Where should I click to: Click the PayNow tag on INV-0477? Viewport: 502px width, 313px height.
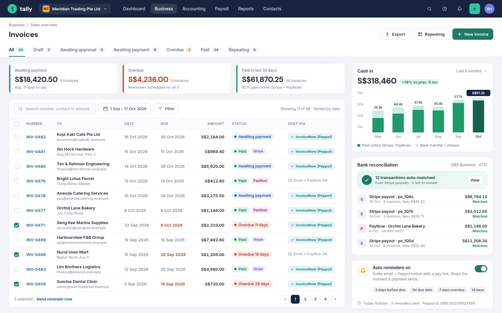[260, 210]
